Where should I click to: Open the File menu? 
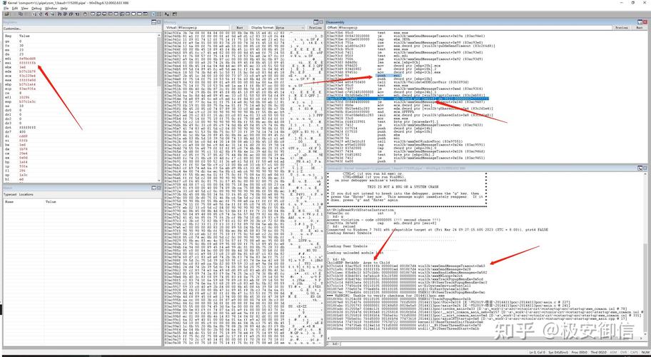pyautogui.click(x=6, y=9)
